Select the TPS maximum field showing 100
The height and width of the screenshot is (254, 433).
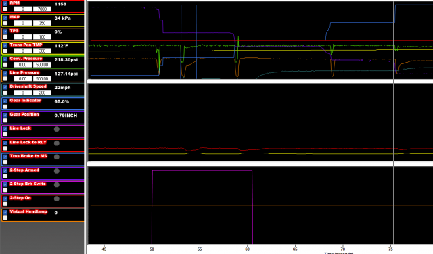coord(42,37)
